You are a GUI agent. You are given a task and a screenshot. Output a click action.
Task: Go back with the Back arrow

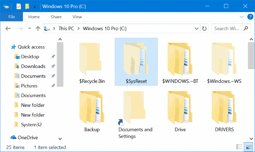pyautogui.click(x=8, y=29)
